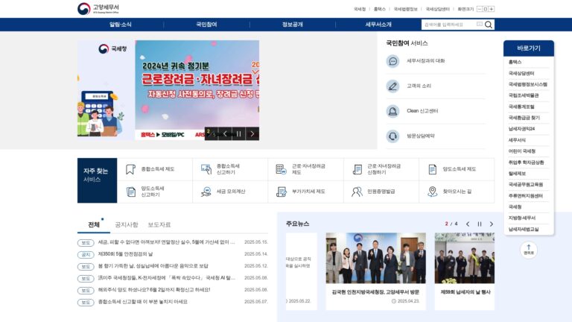The height and width of the screenshot is (322, 572).
Task: Open 방문상담예약 headset icon
Action: point(393,136)
